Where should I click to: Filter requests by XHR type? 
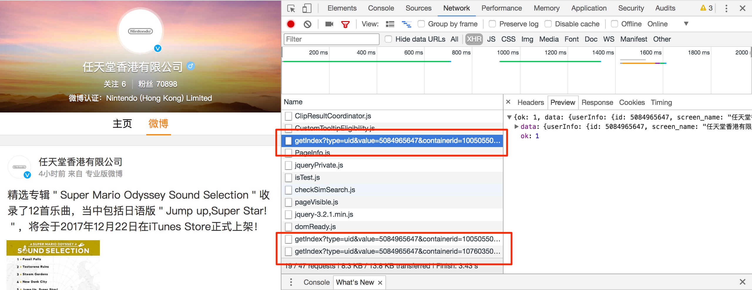[474, 39]
